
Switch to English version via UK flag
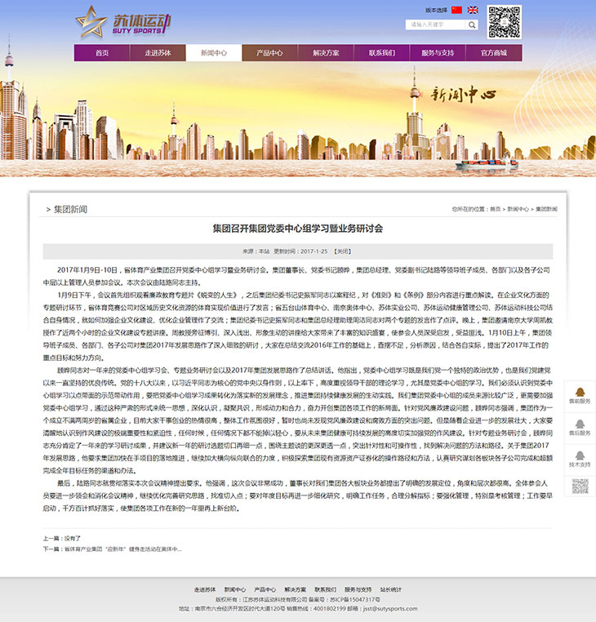point(473,10)
